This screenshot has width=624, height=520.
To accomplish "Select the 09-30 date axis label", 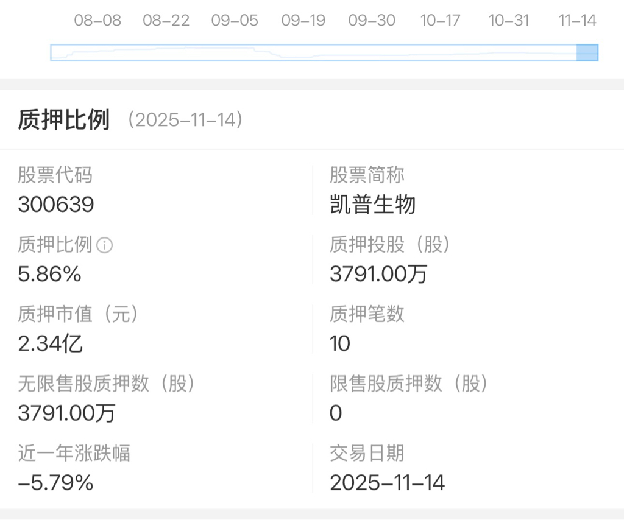I will [372, 20].
